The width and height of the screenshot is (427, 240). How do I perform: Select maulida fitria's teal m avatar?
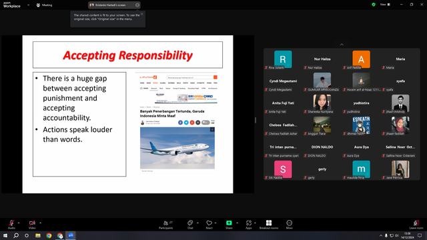pyautogui.click(x=361, y=169)
